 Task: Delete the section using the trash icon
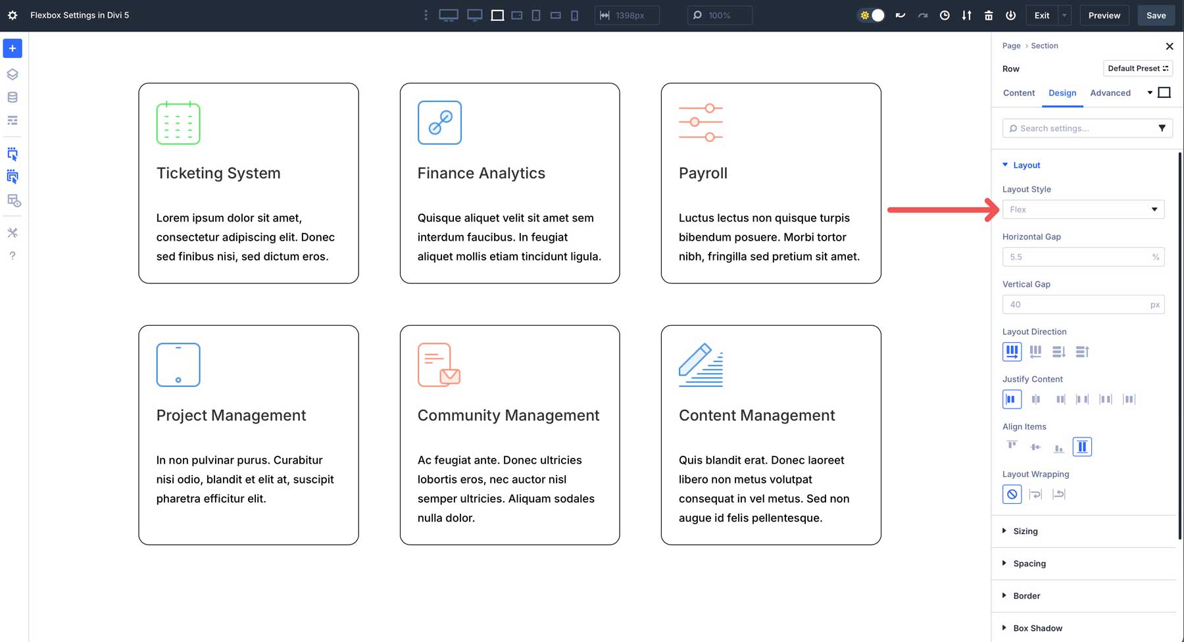990,14
